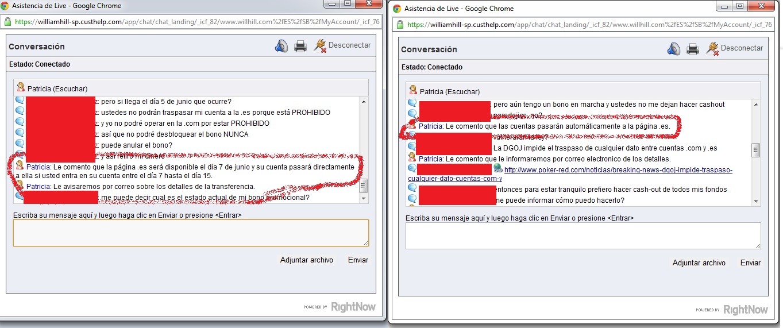Screen dimensions: 783x328
Task: Click chat bubble icon beside 'La DGOJ impide' message
Action: 412,147
